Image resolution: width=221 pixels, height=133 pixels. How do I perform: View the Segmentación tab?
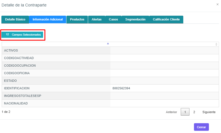[135, 20]
